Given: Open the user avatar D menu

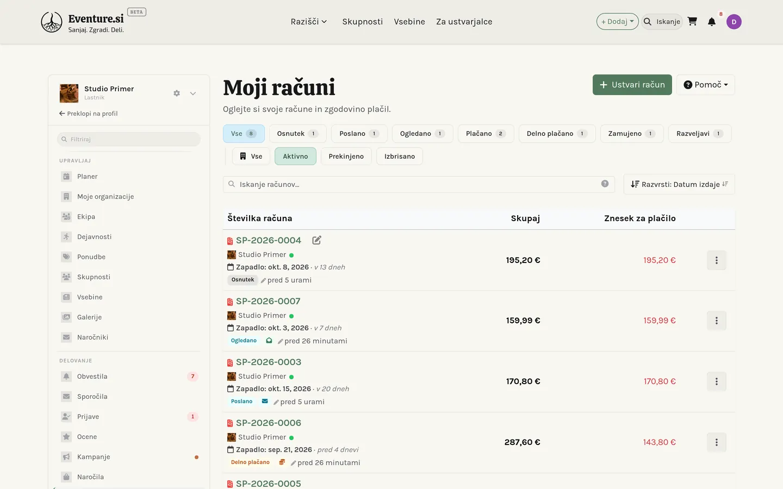Looking at the screenshot, I should [734, 22].
